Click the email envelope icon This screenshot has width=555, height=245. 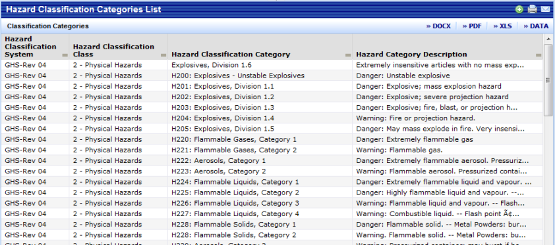(x=545, y=9)
